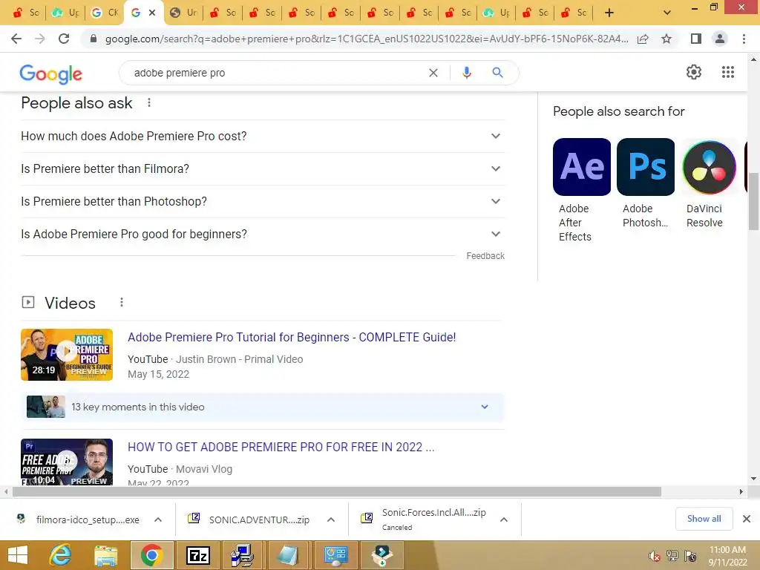Click the address bar URL
The image size is (760, 570).
click(x=367, y=39)
